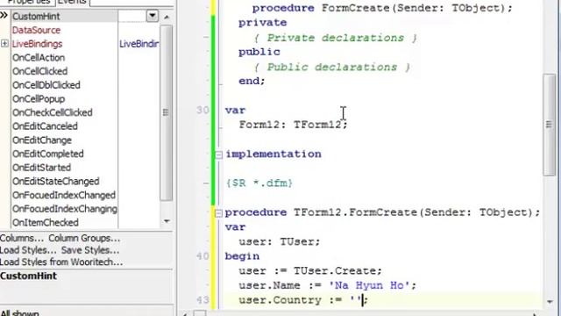Open the Columns... editor link
The image size is (561, 316).
coord(22,238)
